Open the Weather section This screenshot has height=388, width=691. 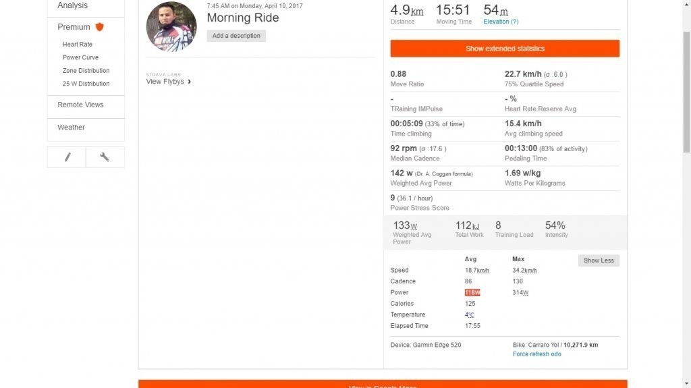(71, 128)
